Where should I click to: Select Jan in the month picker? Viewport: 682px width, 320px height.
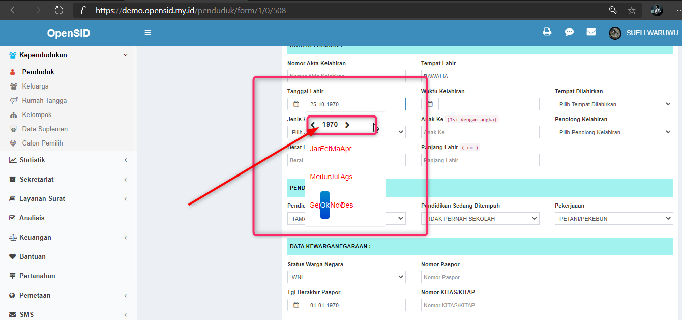tap(315, 149)
